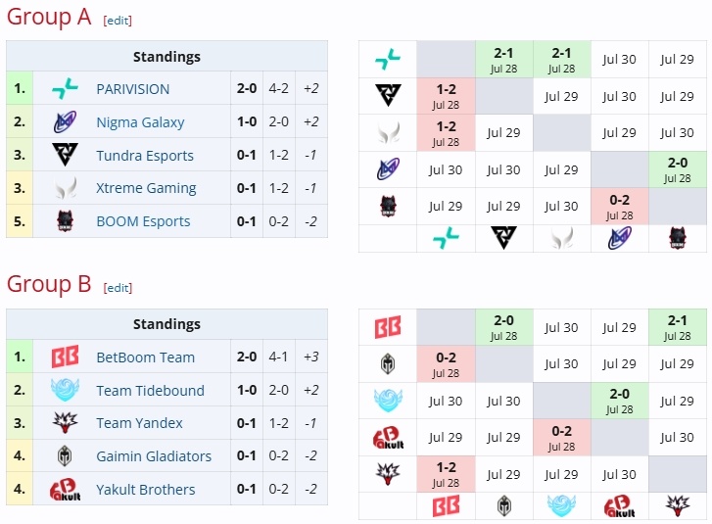The height and width of the screenshot is (524, 712).
Task: Open the Nigma Galaxy team page link
Action: pyautogui.click(x=140, y=122)
